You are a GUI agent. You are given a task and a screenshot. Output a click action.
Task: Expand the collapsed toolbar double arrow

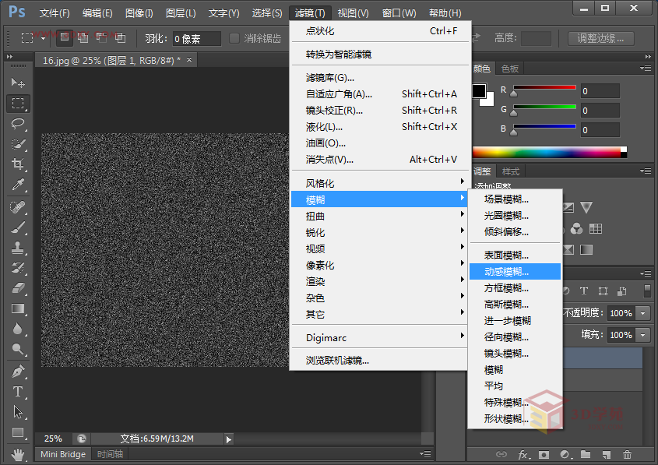coord(9,56)
